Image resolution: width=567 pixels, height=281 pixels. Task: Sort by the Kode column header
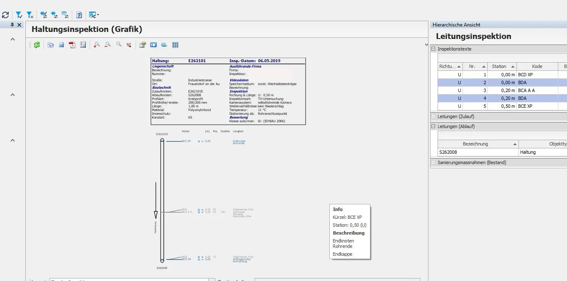pyautogui.click(x=537, y=66)
